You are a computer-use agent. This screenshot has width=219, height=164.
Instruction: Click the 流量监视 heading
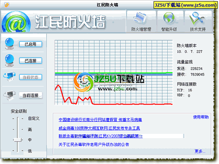point(185,62)
